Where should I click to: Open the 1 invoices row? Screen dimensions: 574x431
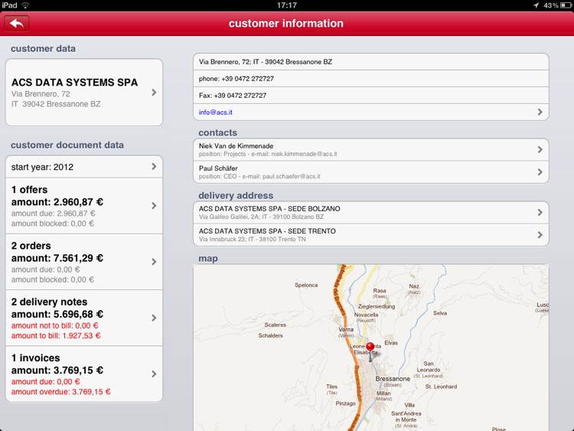[x=84, y=374]
